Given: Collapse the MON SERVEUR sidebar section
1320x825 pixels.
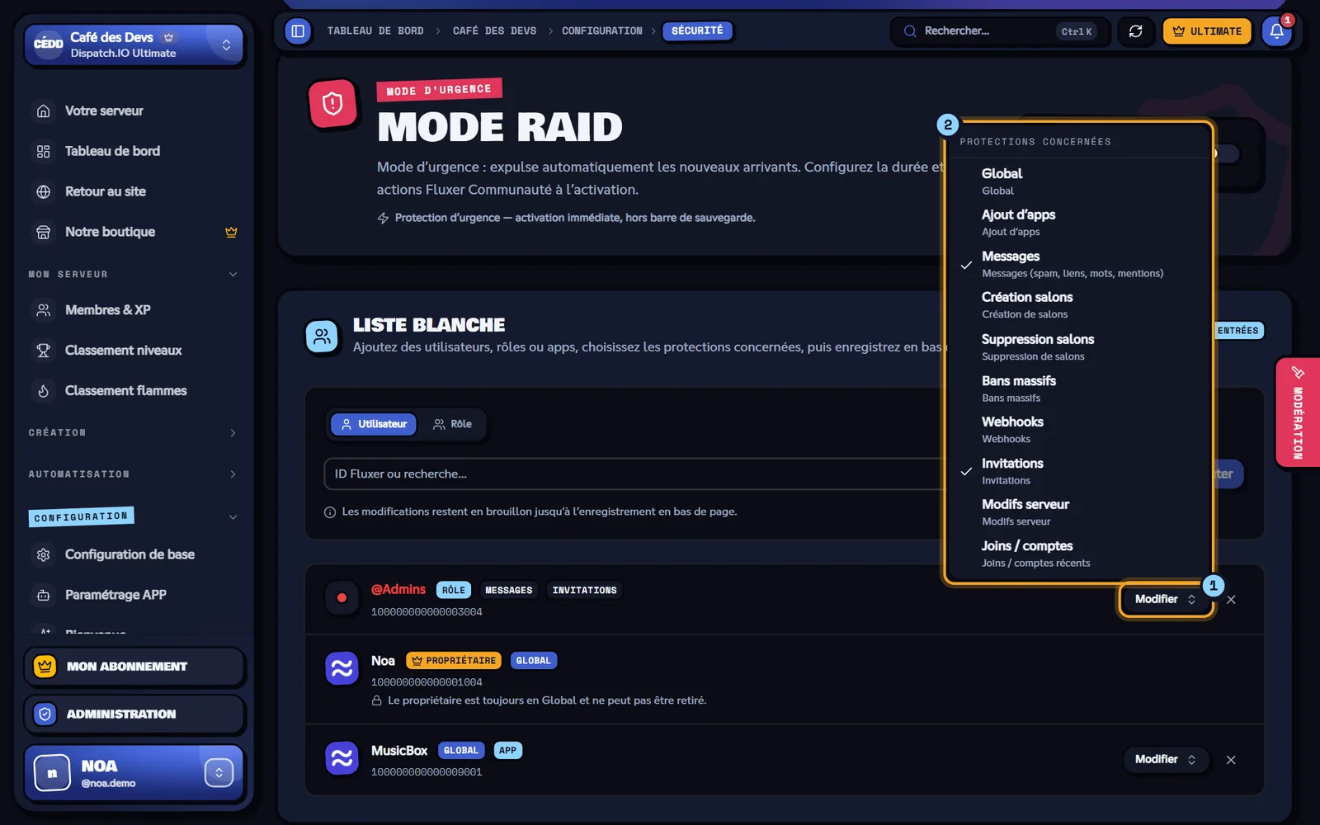Looking at the screenshot, I should tap(132, 274).
